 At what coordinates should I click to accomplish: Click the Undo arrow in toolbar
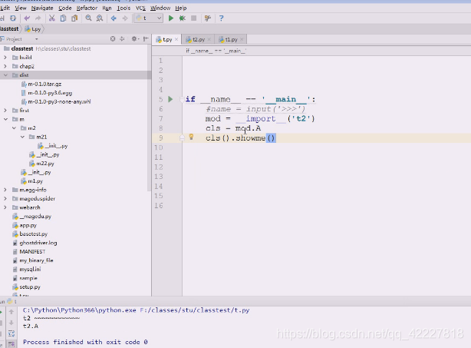point(27,18)
